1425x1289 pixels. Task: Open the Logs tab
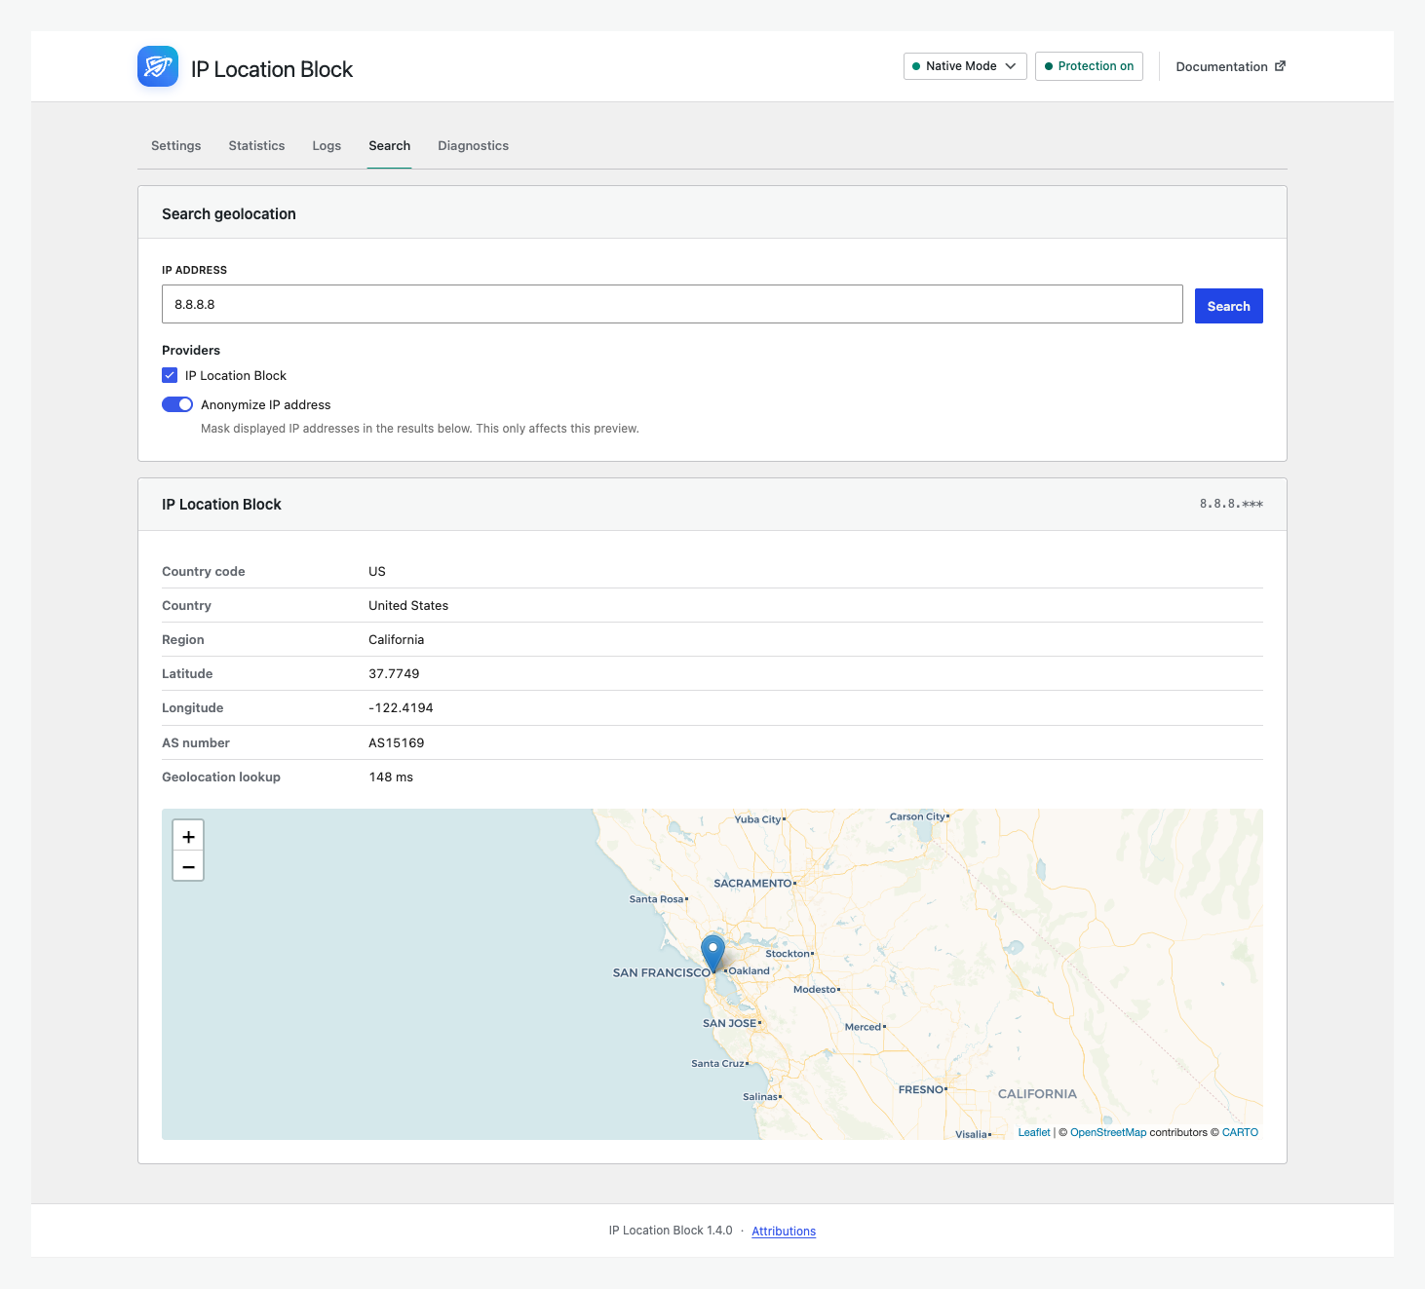coord(327,145)
